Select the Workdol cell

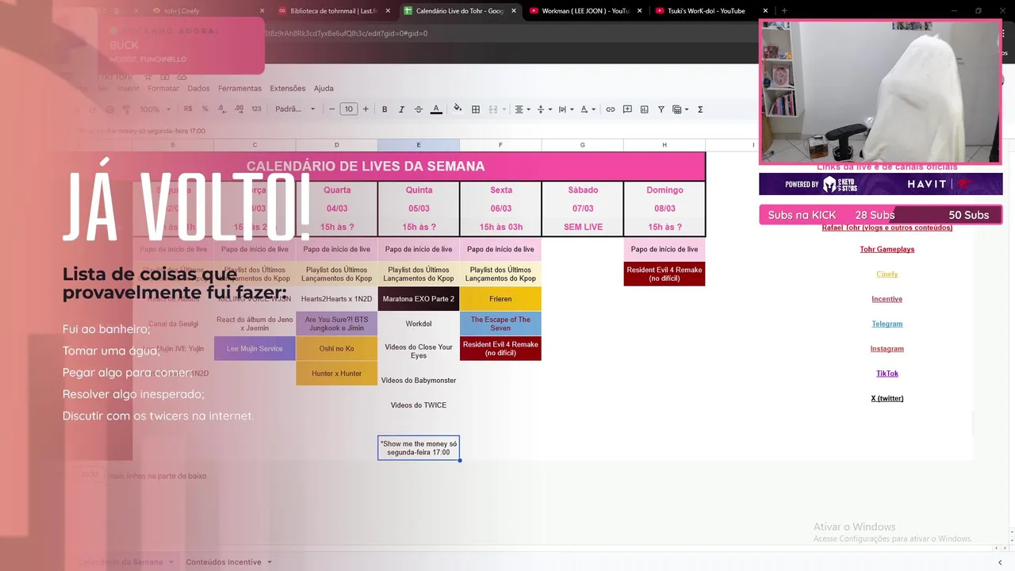(419, 324)
